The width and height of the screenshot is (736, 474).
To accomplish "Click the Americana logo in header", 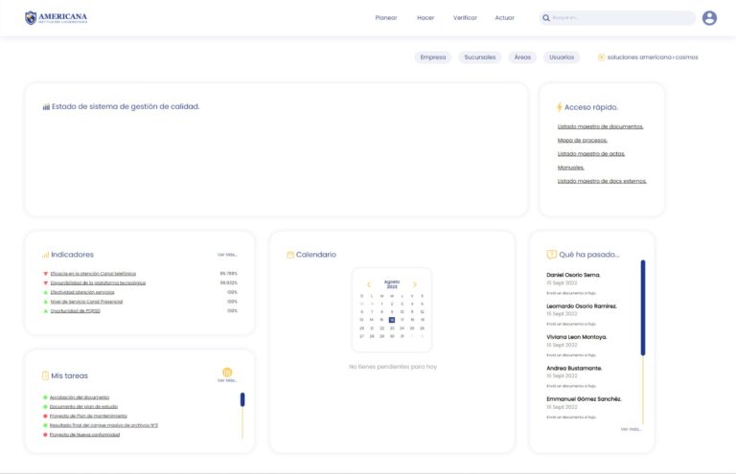I will pos(56,17).
